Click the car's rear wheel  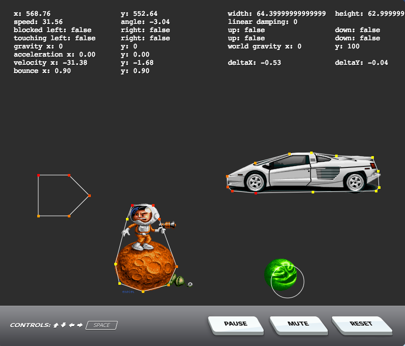355,182
